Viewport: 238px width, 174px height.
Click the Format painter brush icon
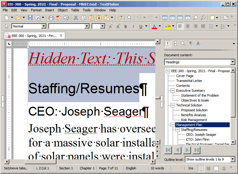(x=120, y=18)
